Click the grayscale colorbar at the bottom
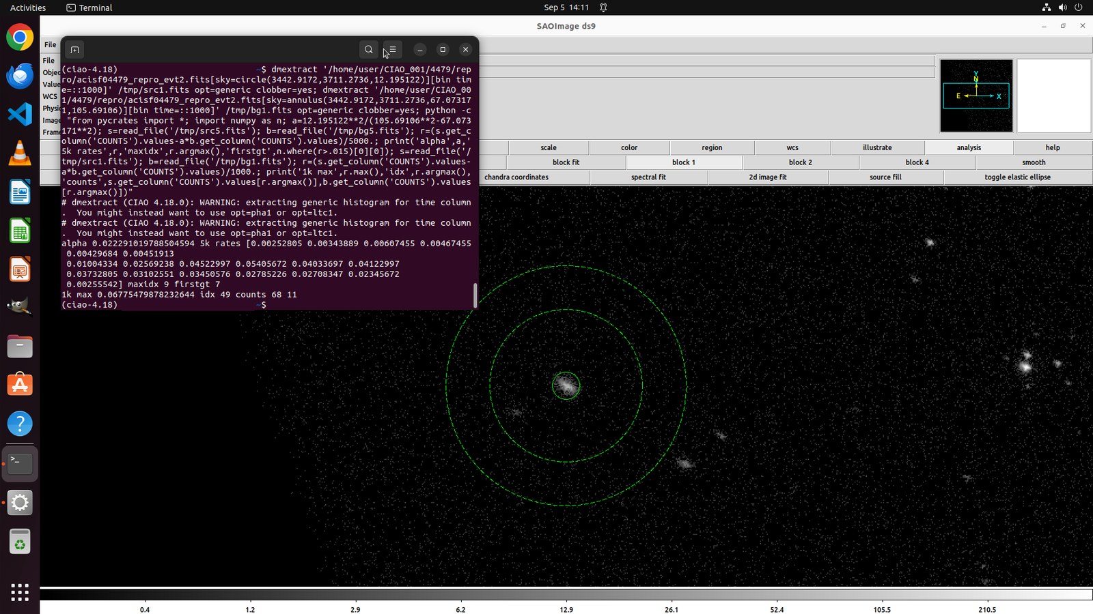The image size is (1093, 614). [x=566, y=595]
